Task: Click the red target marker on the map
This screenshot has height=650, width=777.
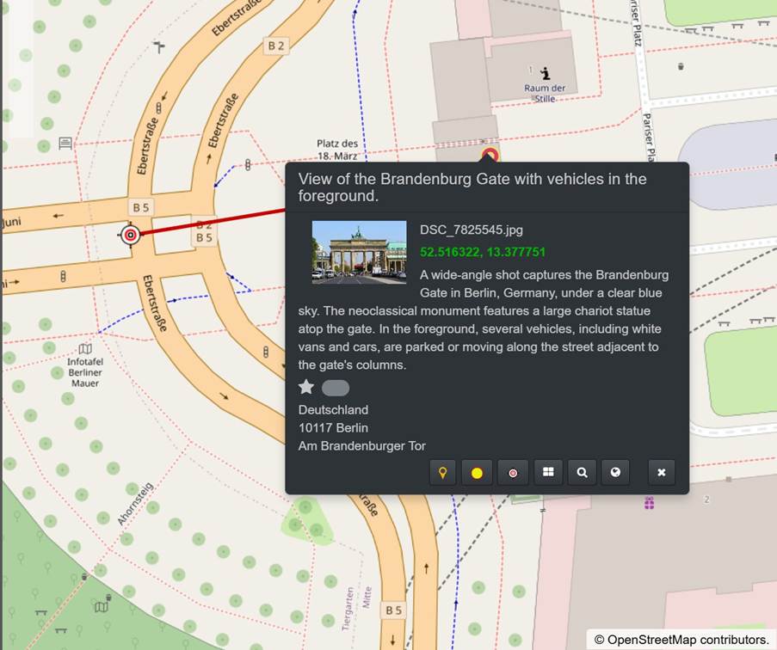Action: [x=131, y=235]
